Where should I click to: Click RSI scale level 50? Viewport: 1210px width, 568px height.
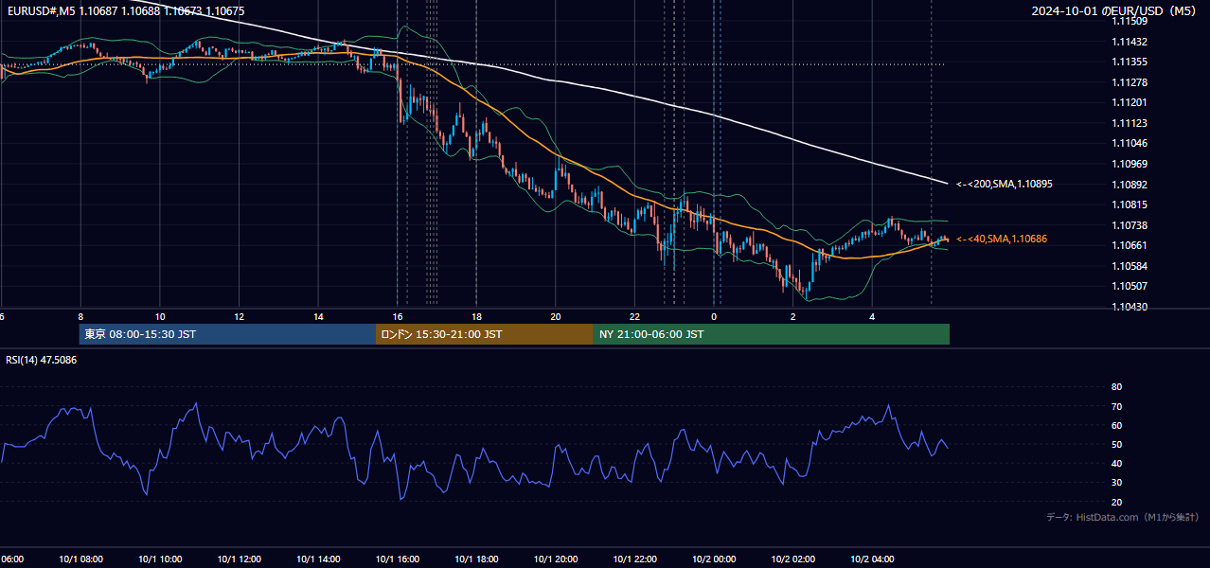point(1116,444)
